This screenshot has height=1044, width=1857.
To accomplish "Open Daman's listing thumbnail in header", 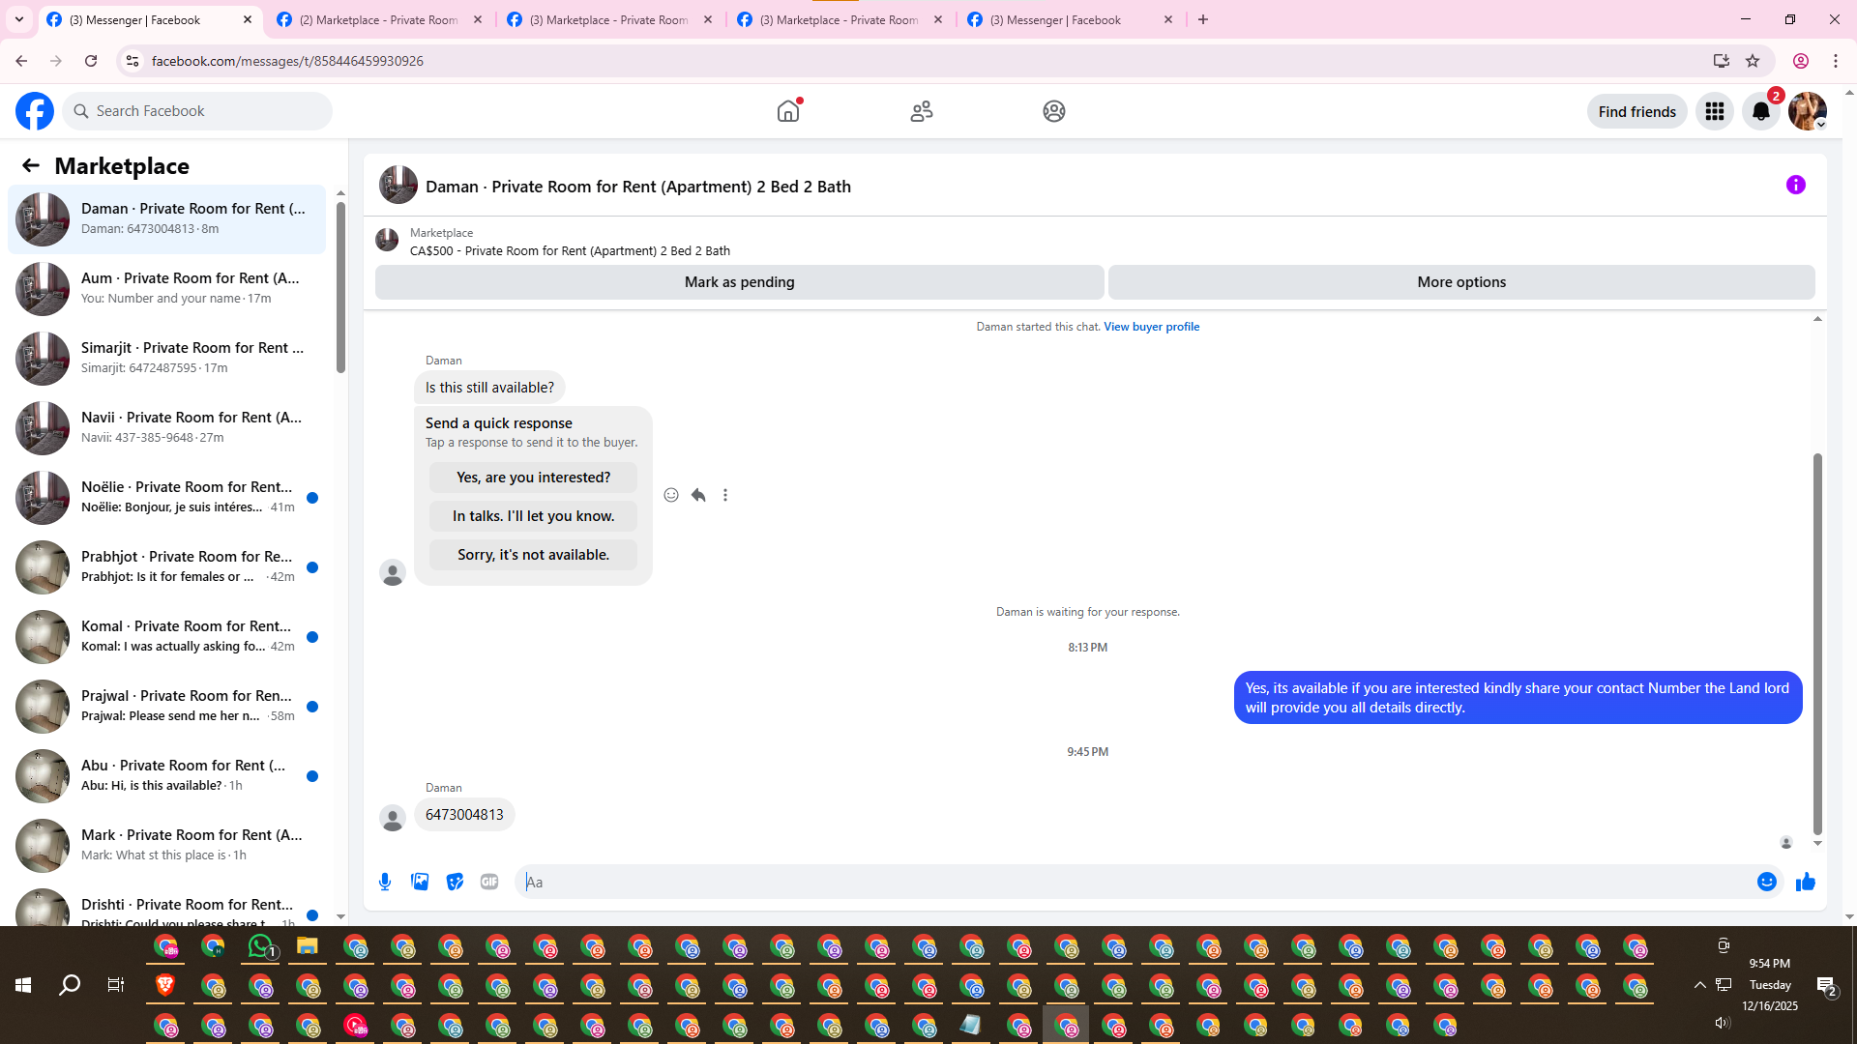I will [398, 185].
